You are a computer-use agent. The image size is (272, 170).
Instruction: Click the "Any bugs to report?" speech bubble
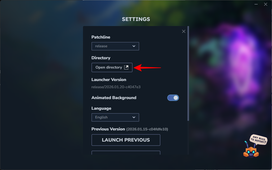tap(258, 139)
